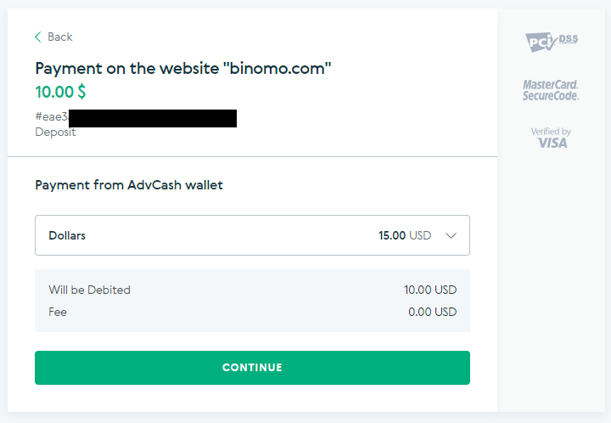The height and width of the screenshot is (423, 611).
Task: Click the 10.00 USD debited amount
Action: click(430, 290)
